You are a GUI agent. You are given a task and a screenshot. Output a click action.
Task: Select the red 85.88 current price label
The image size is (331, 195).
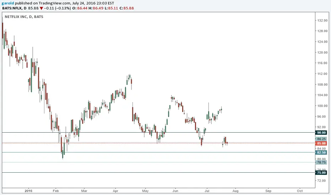[x=321, y=143]
